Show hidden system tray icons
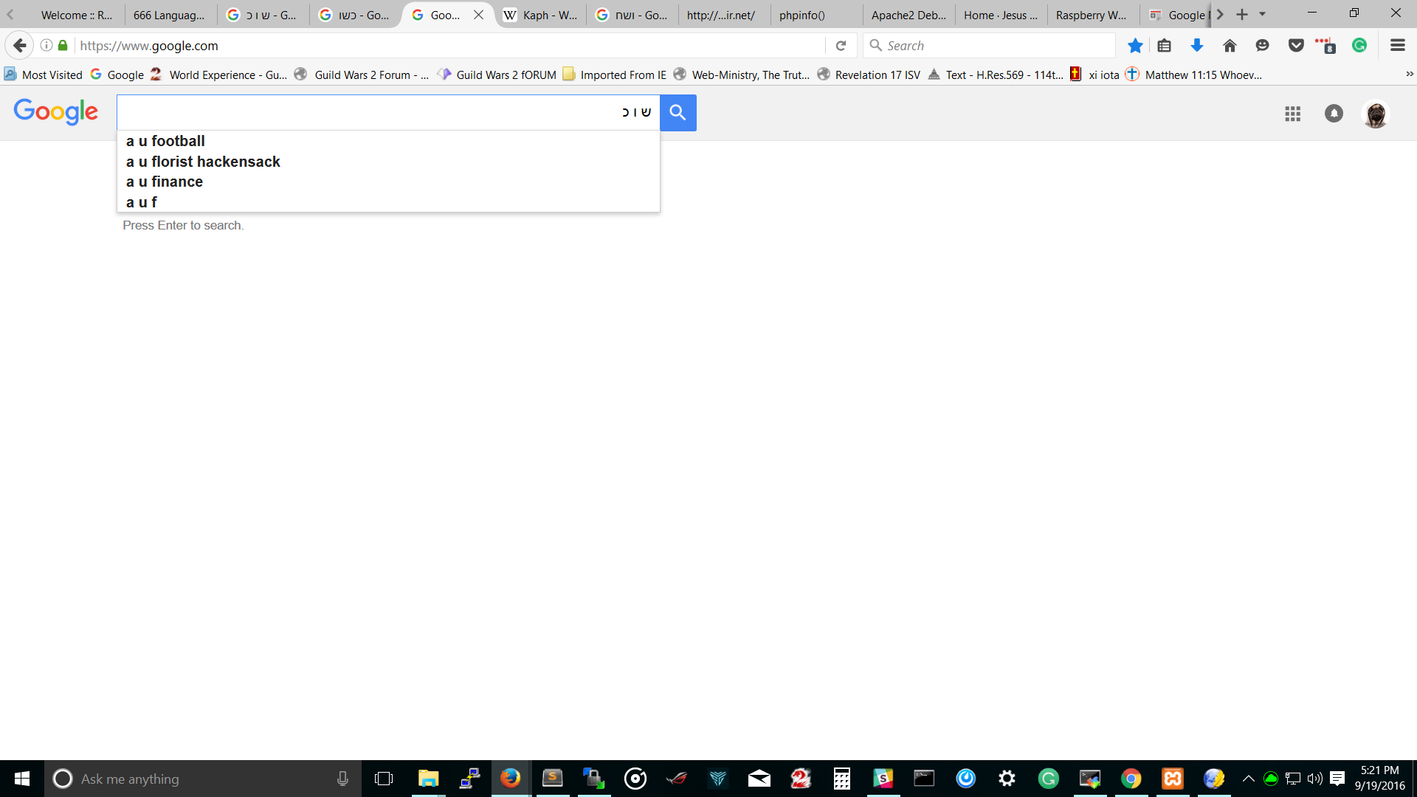This screenshot has height=797, width=1417. (x=1248, y=779)
